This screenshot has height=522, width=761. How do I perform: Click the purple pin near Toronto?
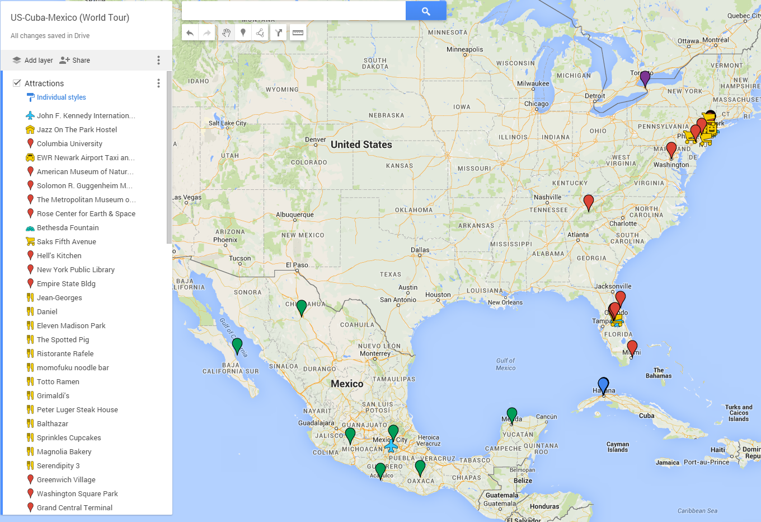[645, 78]
